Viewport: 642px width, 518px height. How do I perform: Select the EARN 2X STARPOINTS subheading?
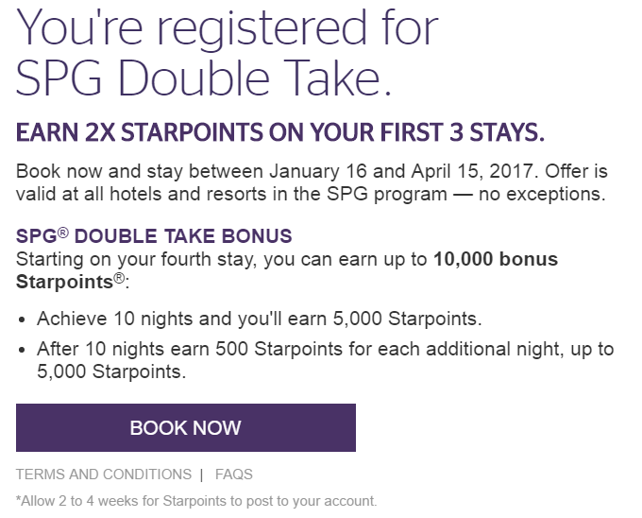(280, 132)
